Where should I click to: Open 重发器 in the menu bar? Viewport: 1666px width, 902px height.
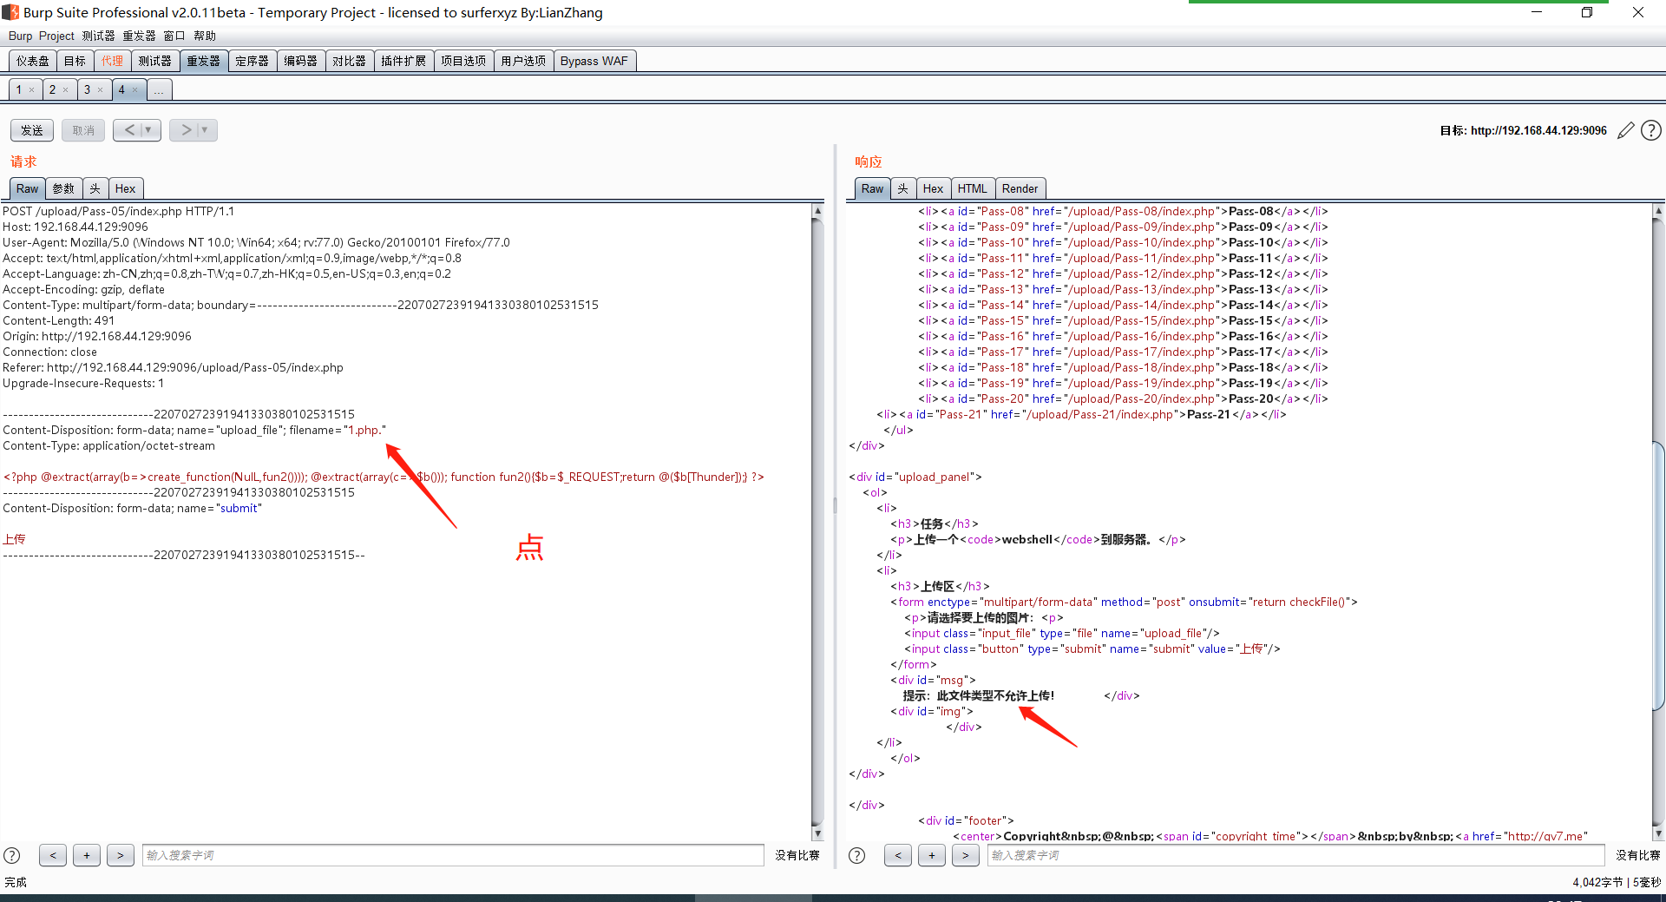pos(139,36)
